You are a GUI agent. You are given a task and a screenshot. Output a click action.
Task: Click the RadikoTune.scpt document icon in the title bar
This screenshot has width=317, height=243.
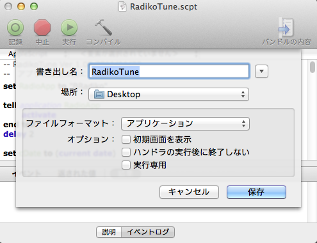pyautogui.click(x=122, y=6)
